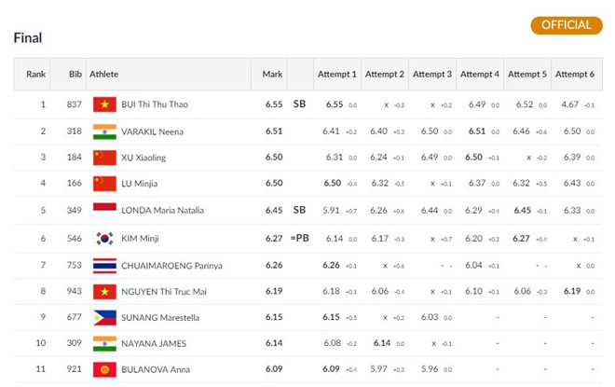615x387 pixels.
Task: Click the Attempt 1 column header
Action: tap(336, 74)
